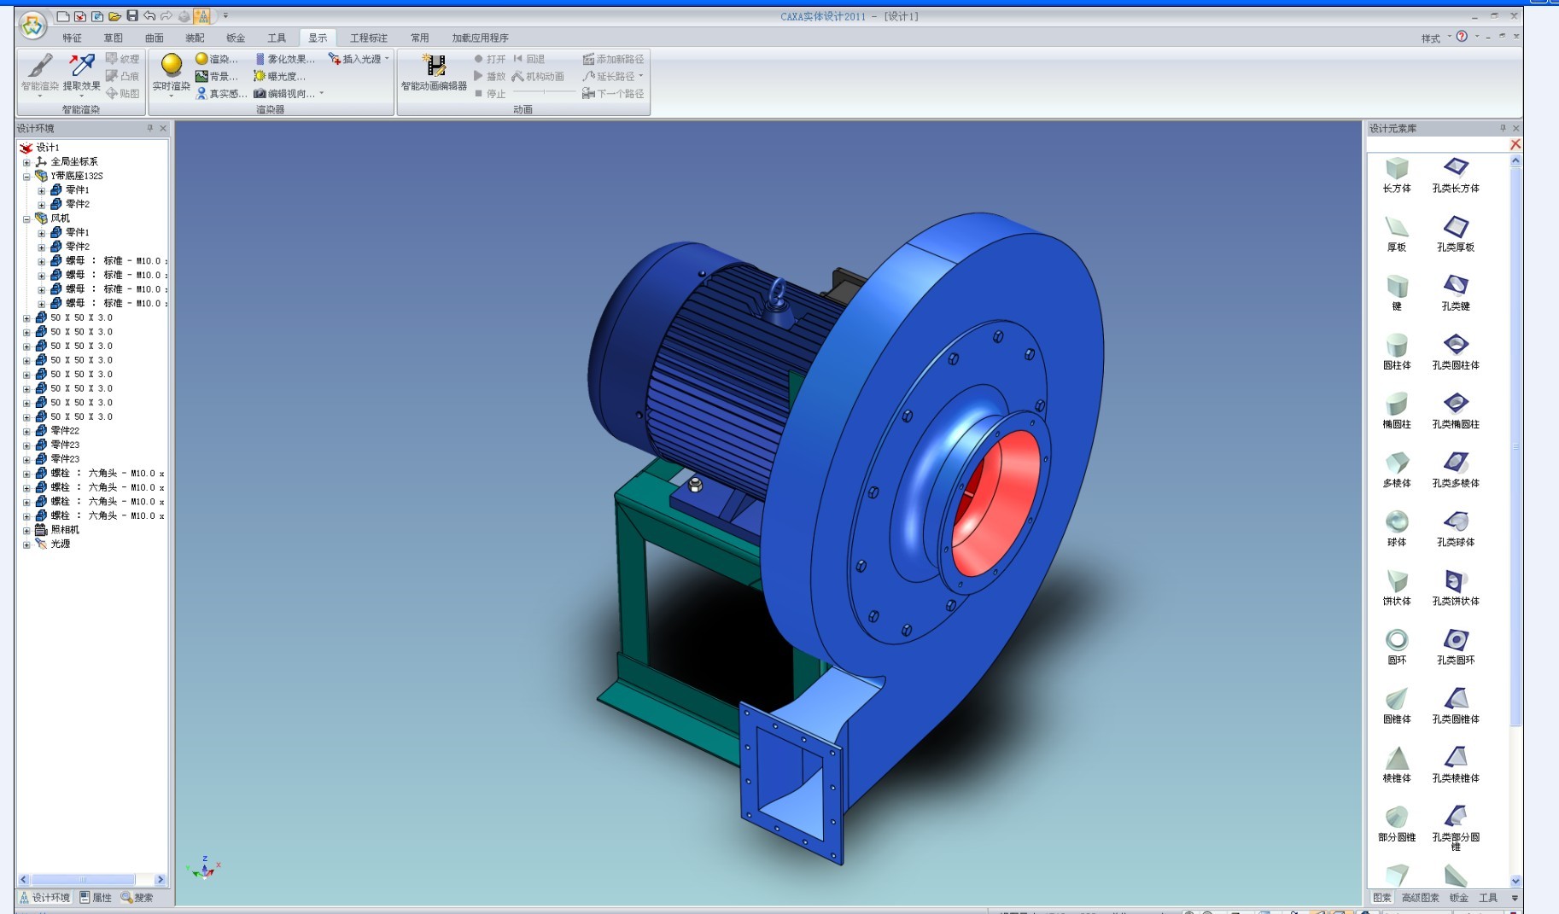Click the design tree horizontal scrollbar
1559x914 pixels.
tap(83, 880)
